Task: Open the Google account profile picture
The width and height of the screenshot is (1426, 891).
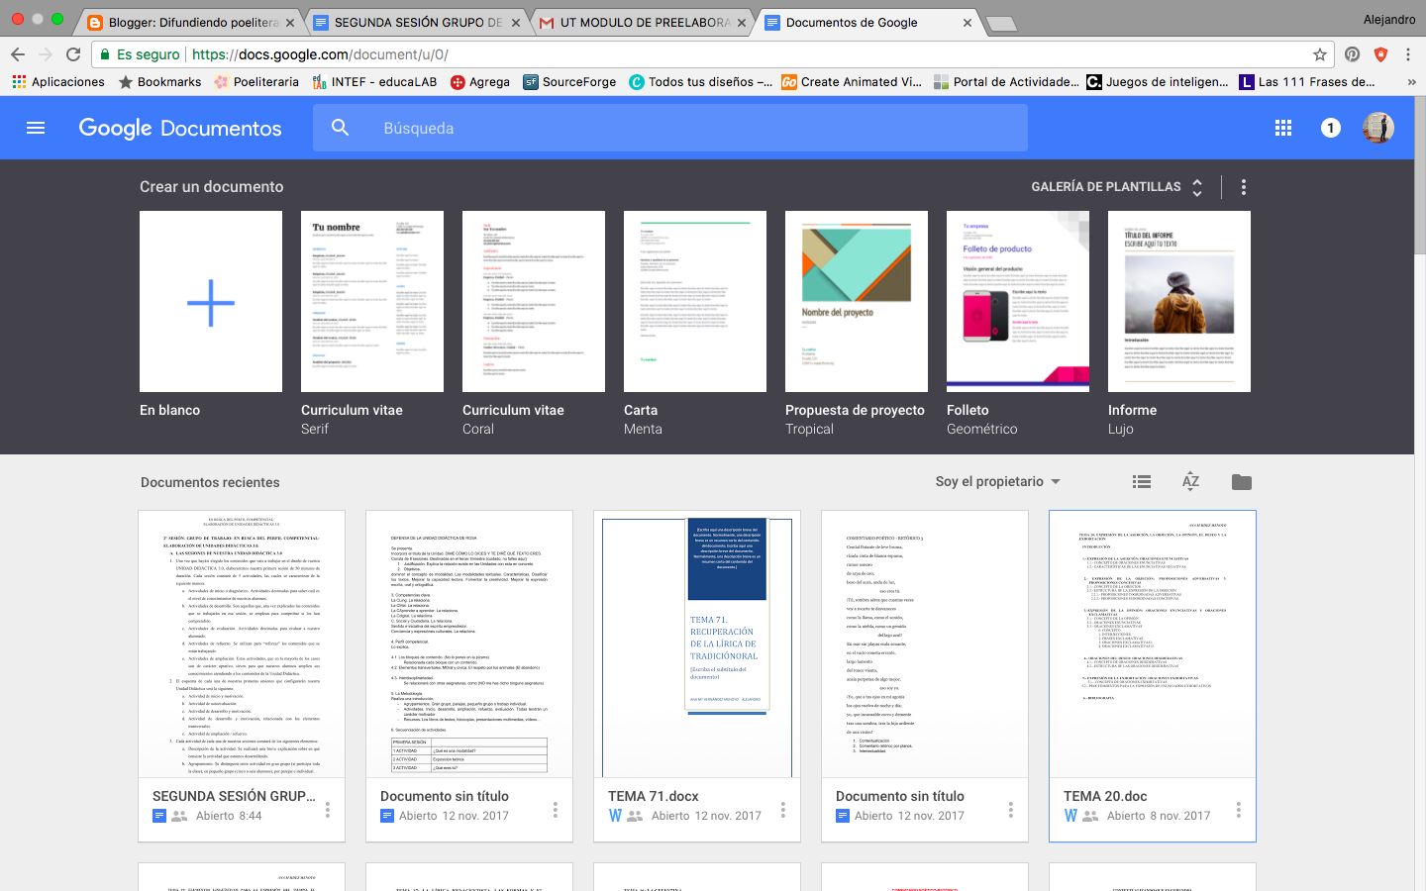Action: point(1378,128)
